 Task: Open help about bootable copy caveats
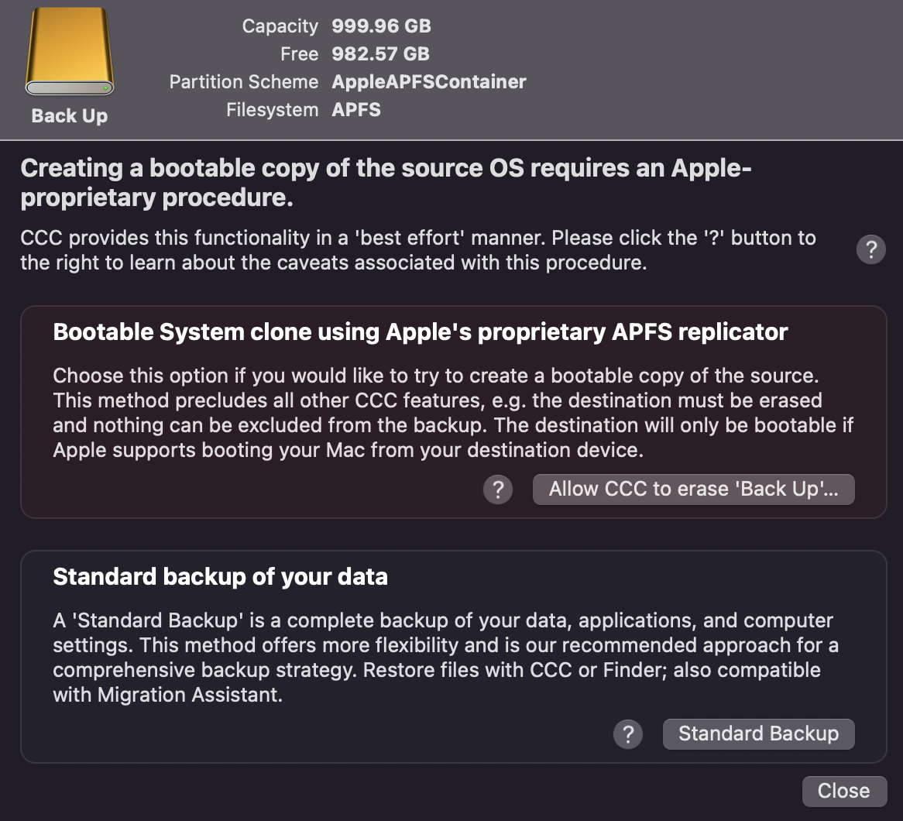click(x=870, y=250)
